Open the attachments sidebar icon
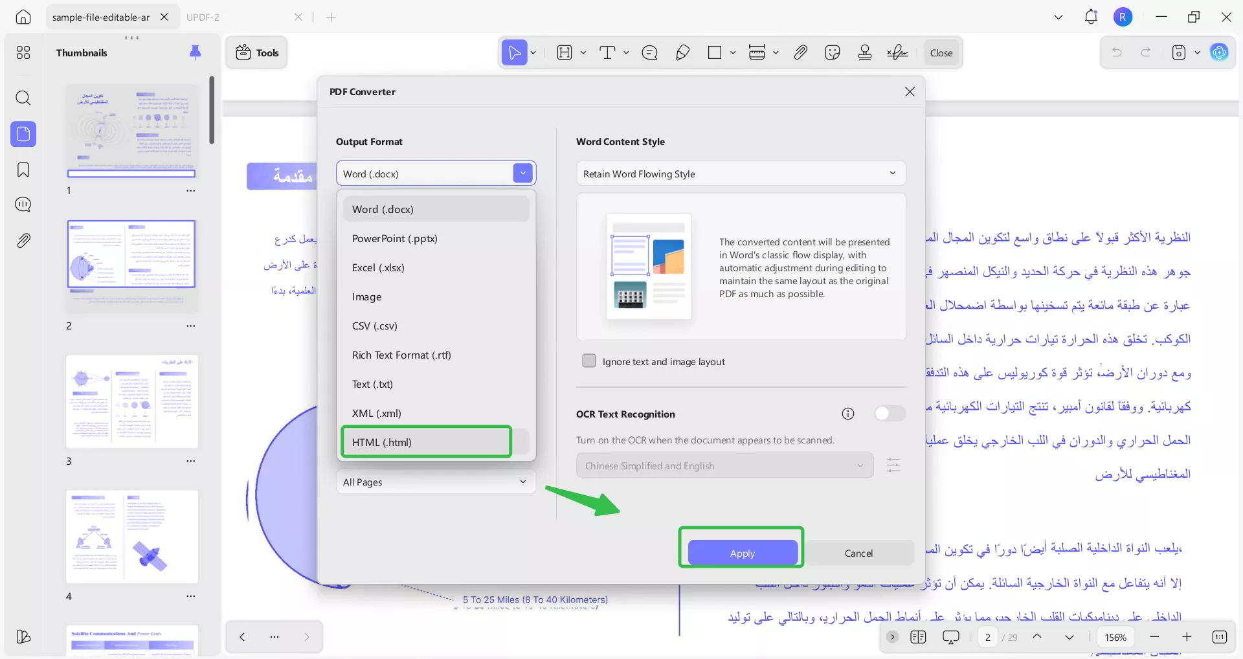This screenshot has width=1243, height=659. point(23,241)
